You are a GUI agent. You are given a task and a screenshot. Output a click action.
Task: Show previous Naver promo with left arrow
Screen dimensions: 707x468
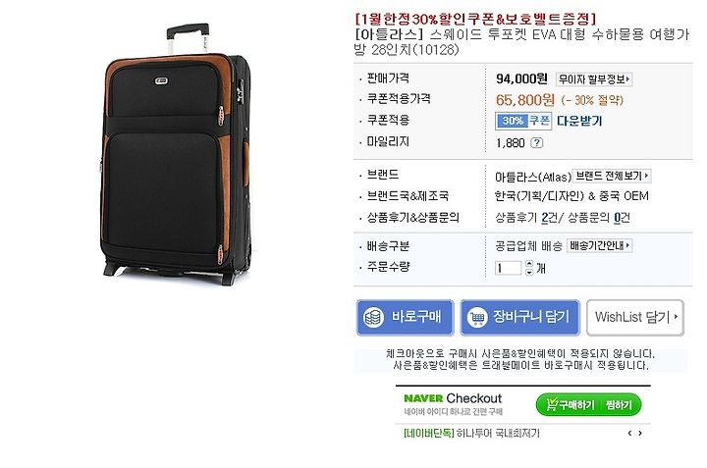(629, 434)
